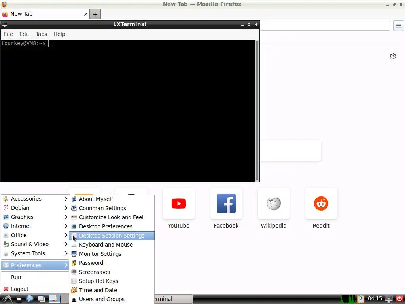405x304 pixels.
Task: Open Time and Date settings
Action: pos(112,290)
